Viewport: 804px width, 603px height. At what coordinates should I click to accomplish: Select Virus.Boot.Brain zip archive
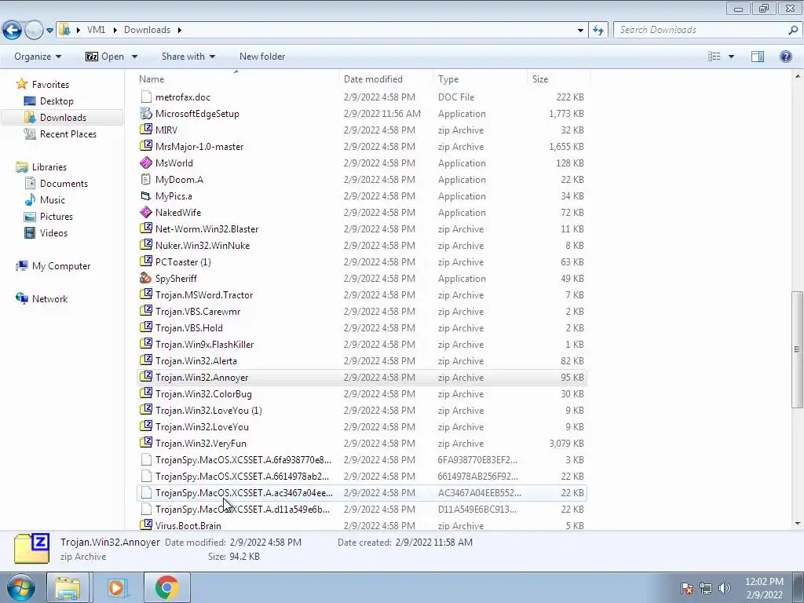pos(361,525)
